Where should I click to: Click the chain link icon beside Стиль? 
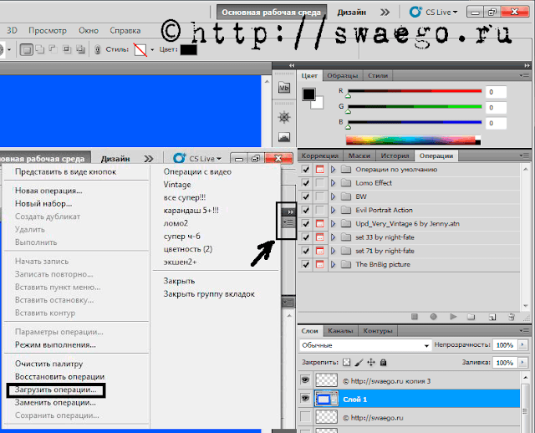point(97,50)
